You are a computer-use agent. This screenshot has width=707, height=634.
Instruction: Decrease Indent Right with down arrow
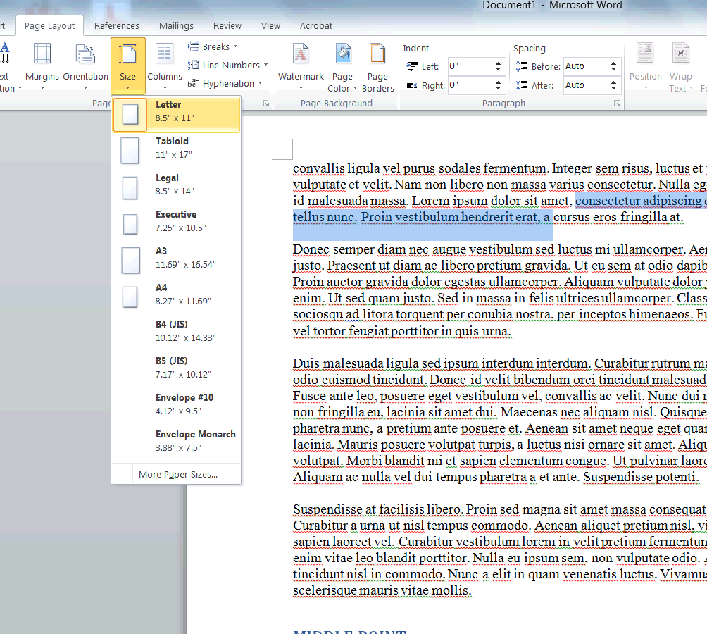(x=498, y=88)
